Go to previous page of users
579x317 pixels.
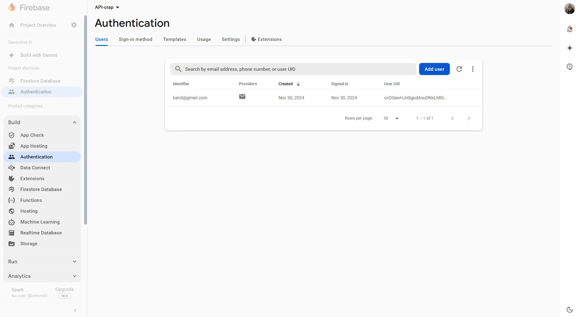pyautogui.click(x=452, y=118)
